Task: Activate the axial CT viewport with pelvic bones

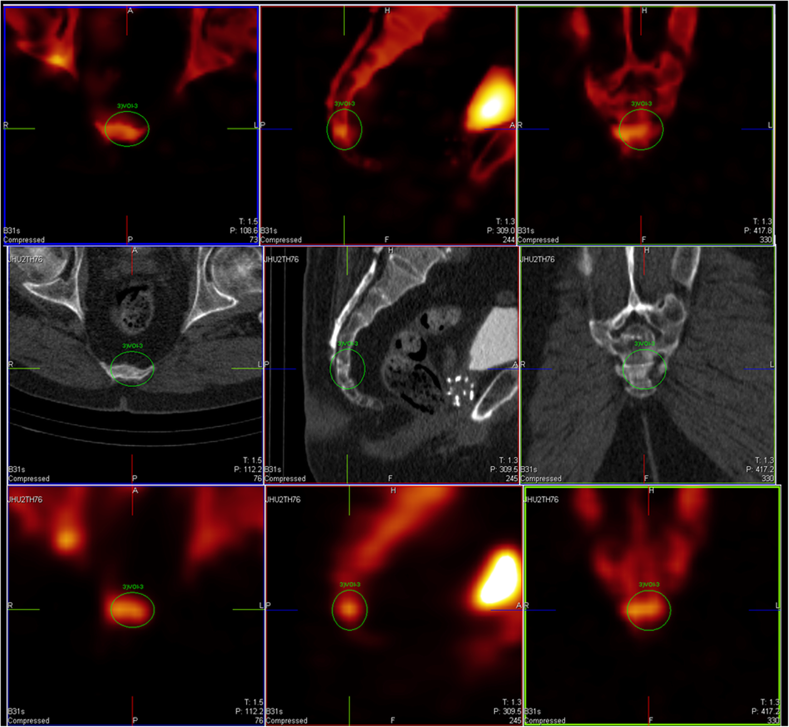Action: [x=135, y=365]
